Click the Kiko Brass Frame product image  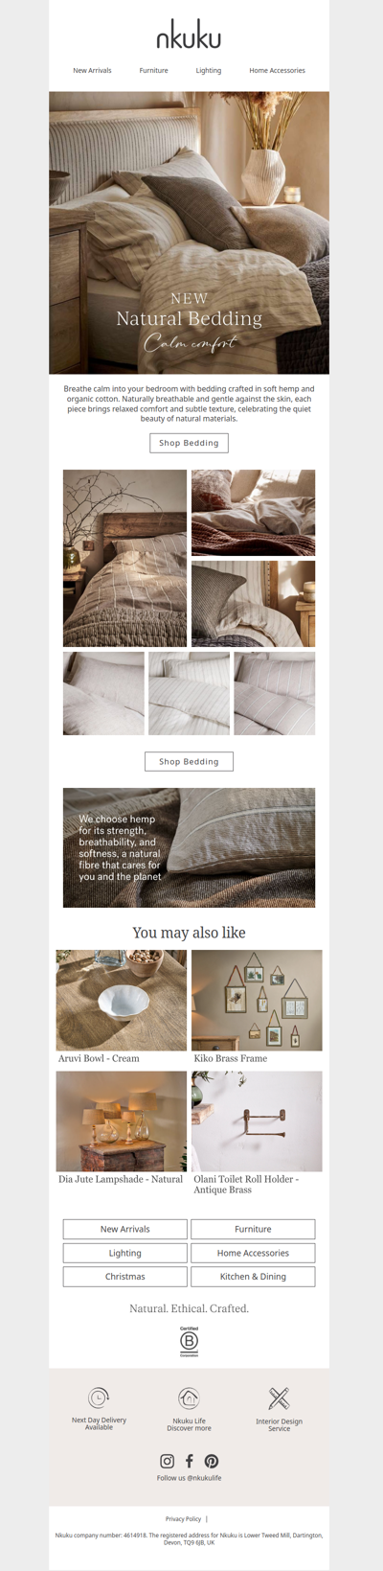pos(257,1001)
